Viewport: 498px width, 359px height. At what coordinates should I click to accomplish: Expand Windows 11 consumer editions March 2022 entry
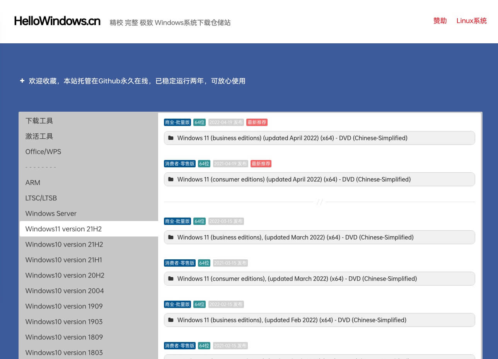click(x=319, y=279)
